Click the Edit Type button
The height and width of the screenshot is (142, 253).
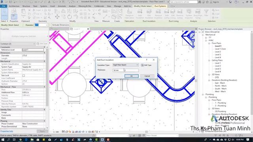[146, 65]
